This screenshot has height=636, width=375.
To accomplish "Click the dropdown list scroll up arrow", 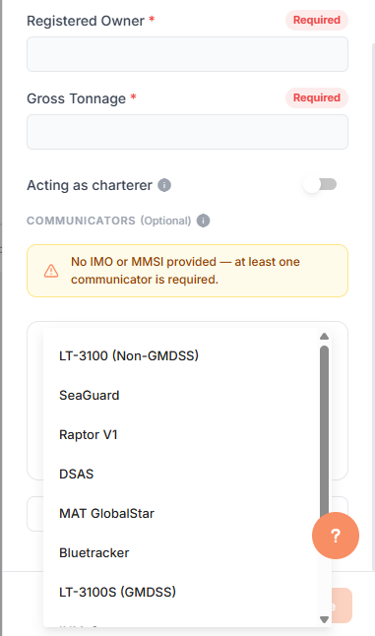I will (x=324, y=337).
